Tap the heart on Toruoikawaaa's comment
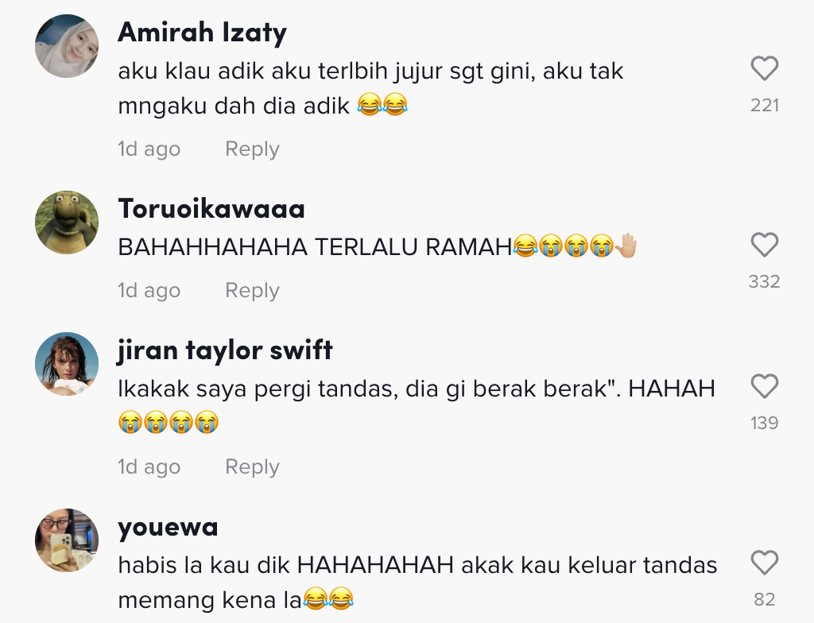This screenshot has height=623, width=814. (x=764, y=245)
